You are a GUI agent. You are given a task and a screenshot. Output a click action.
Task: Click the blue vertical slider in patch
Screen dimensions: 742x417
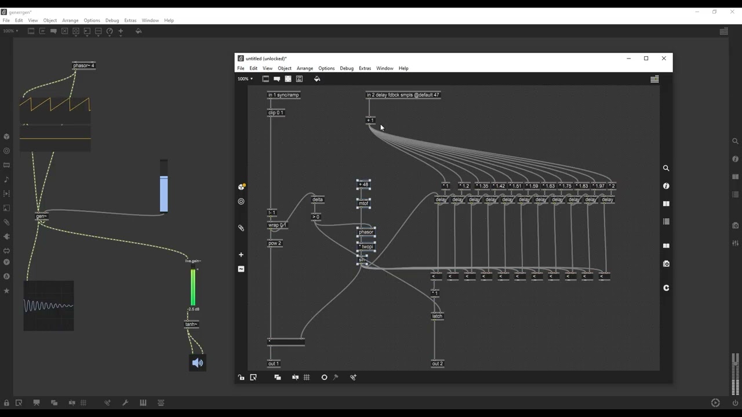click(x=163, y=186)
